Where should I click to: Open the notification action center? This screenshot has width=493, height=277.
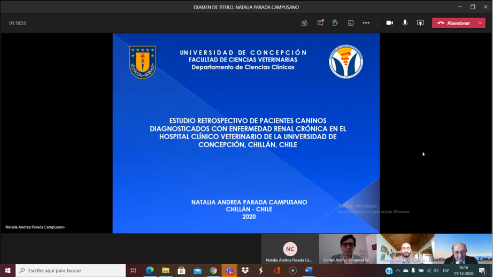coord(483,271)
